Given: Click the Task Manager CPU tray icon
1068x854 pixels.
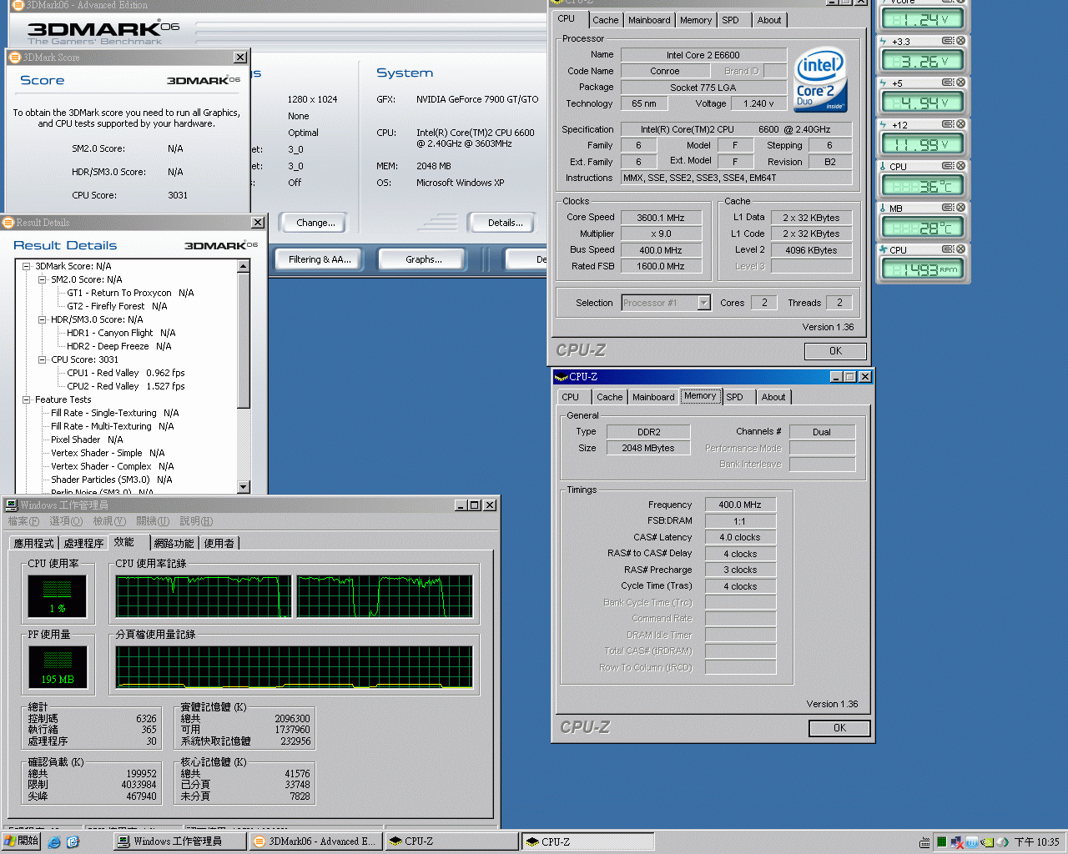Looking at the screenshot, I should pyautogui.click(x=942, y=842).
